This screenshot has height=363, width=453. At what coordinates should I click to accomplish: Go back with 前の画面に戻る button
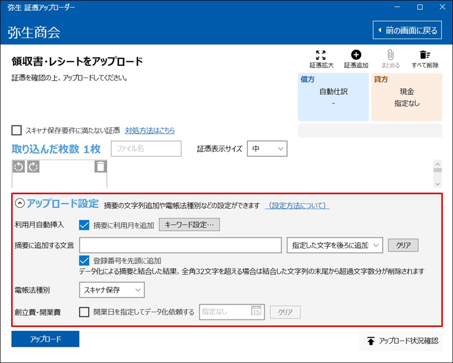point(407,30)
